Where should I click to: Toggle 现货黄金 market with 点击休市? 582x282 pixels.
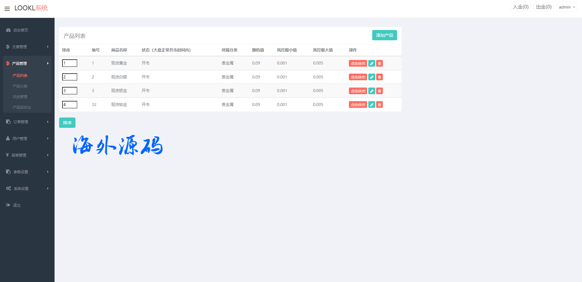pos(358,63)
